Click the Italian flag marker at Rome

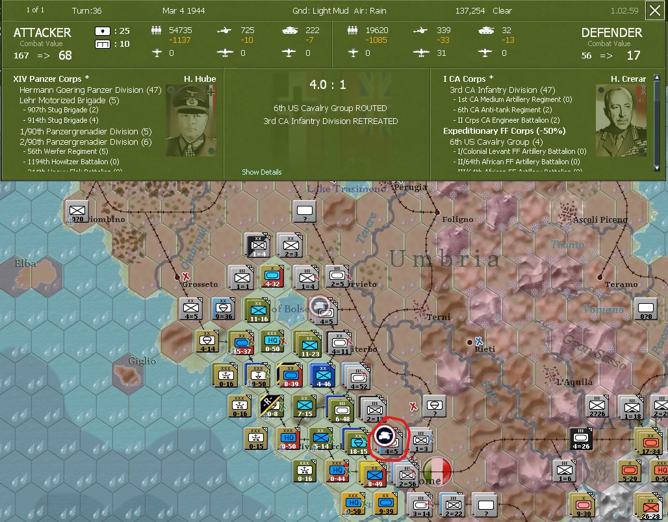(437, 471)
